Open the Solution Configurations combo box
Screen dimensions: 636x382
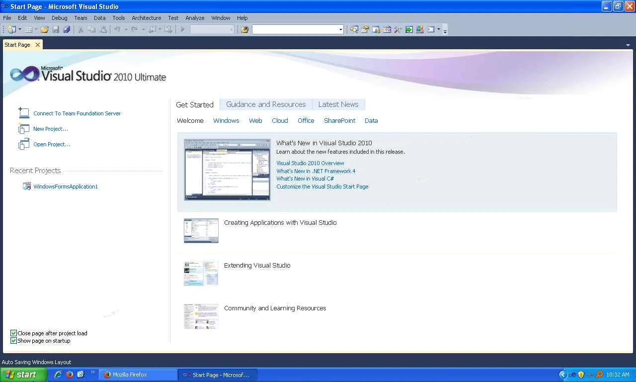[212, 30]
